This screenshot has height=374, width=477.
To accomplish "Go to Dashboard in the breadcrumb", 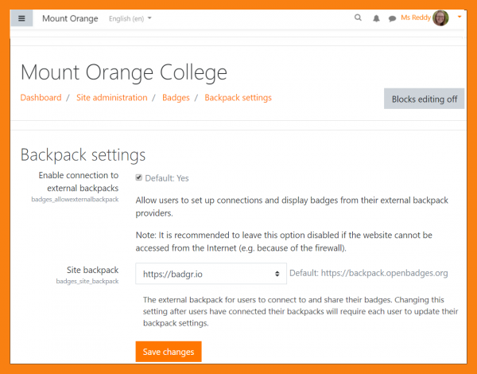I will (x=41, y=98).
